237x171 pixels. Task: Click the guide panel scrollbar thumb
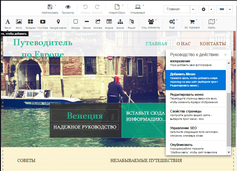pyautogui.click(x=229, y=120)
